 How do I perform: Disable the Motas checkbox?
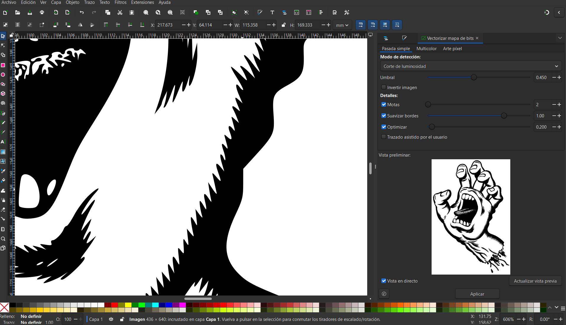tap(383, 104)
